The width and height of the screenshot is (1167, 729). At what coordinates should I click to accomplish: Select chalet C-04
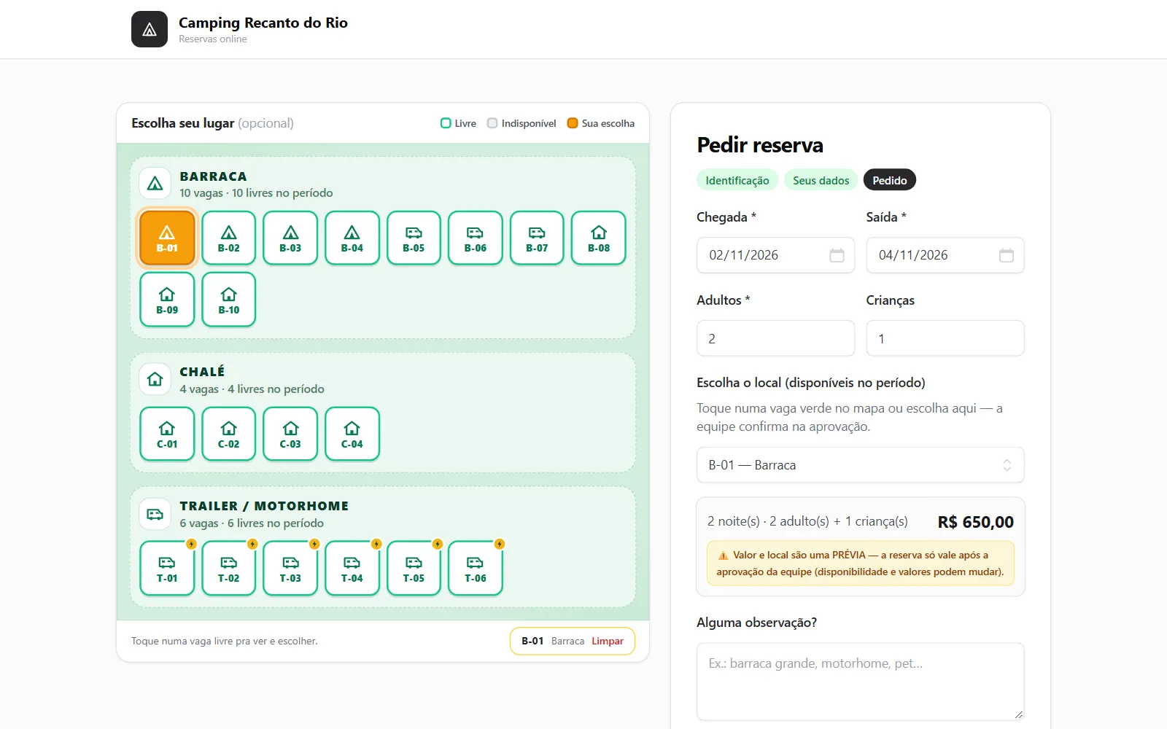click(352, 434)
